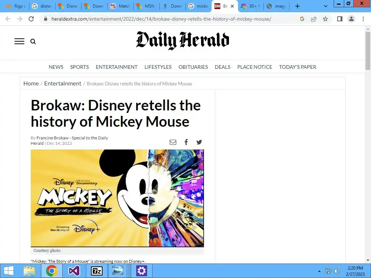This screenshot has width=371, height=278.
Task: Click the Mickey documentary article image
Action: [117, 198]
